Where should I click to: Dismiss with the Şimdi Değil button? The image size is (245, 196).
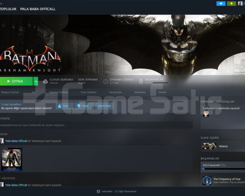click(105, 106)
